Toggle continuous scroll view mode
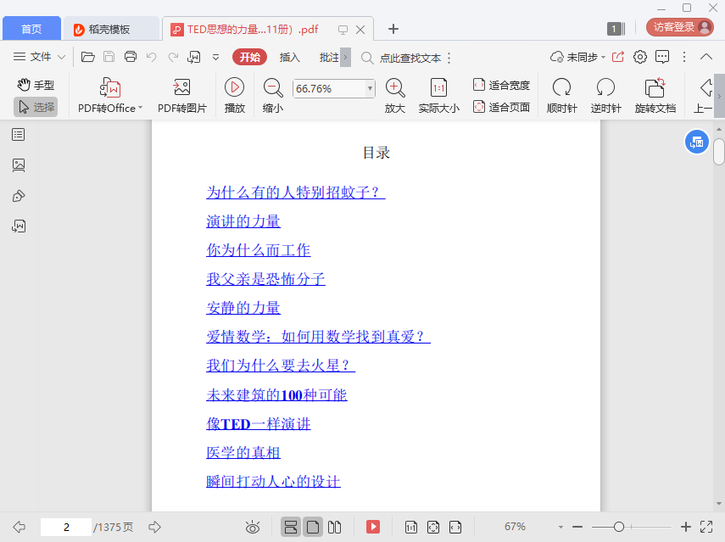Viewport: 725px width, 542px height. [x=291, y=527]
